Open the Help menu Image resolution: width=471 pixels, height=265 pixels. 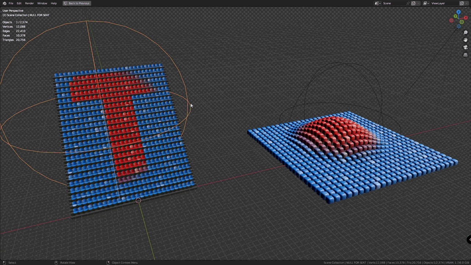click(54, 3)
